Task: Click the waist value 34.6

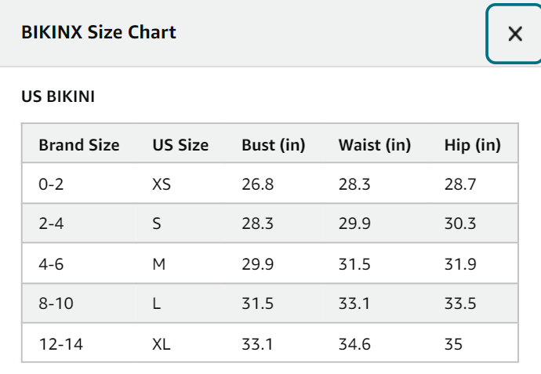Action: (x=354, y=344)
